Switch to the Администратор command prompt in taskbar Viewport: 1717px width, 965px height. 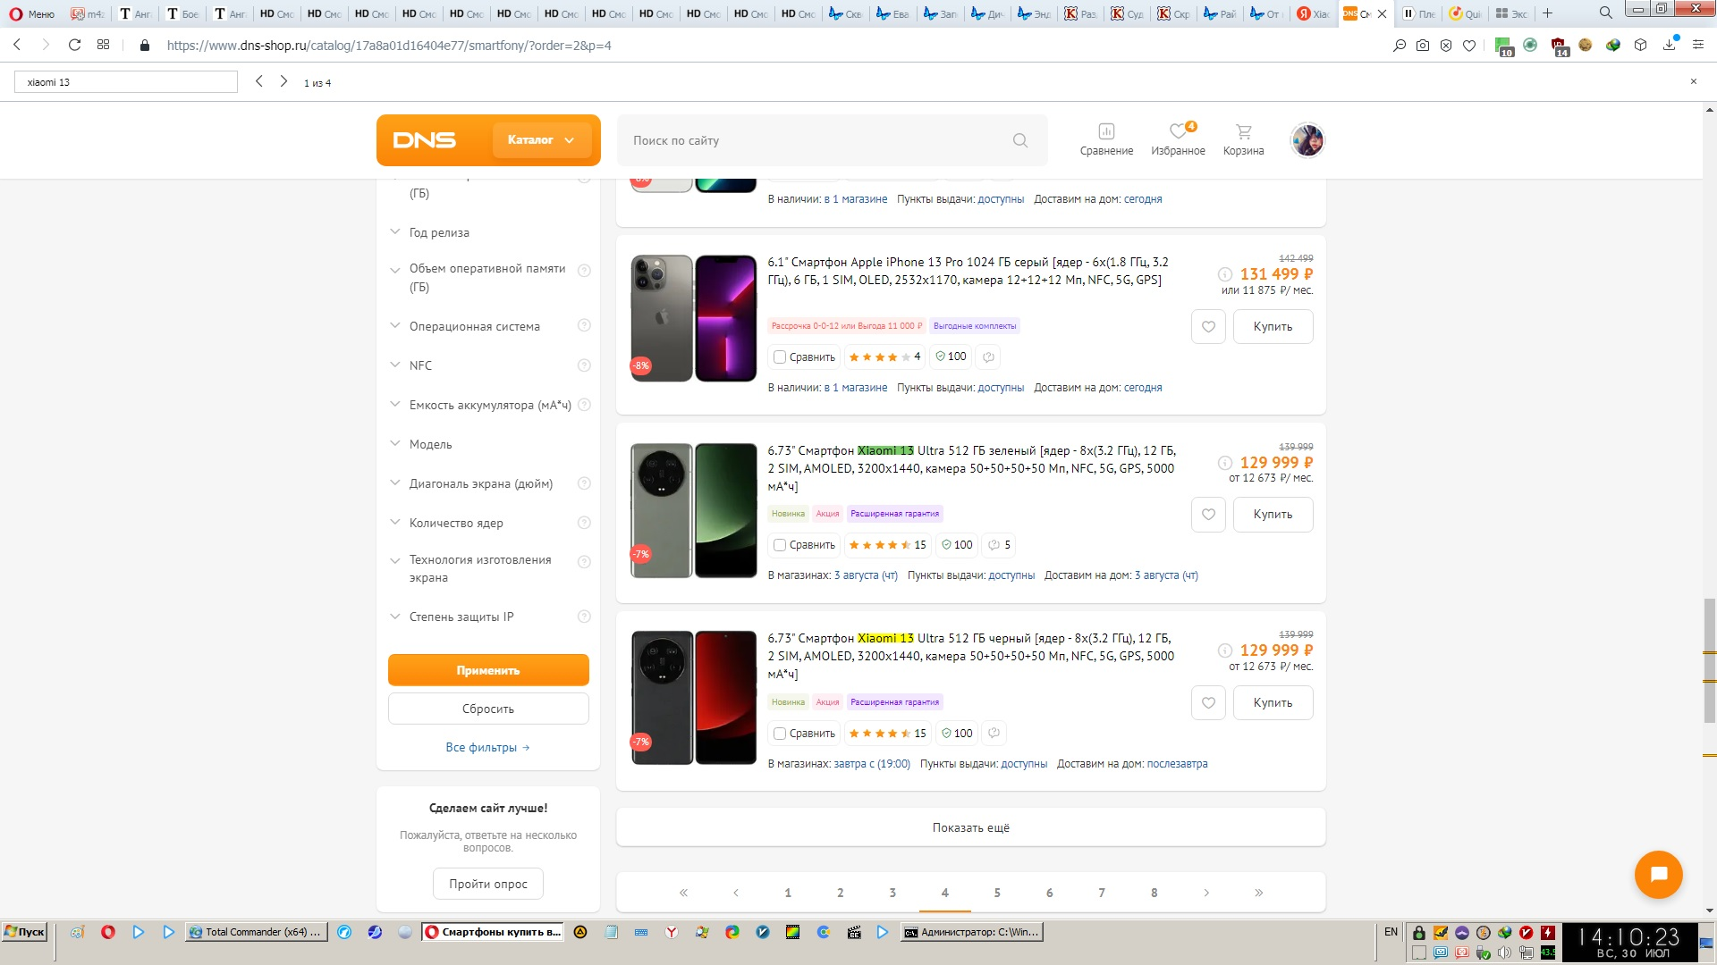[972, 932]
